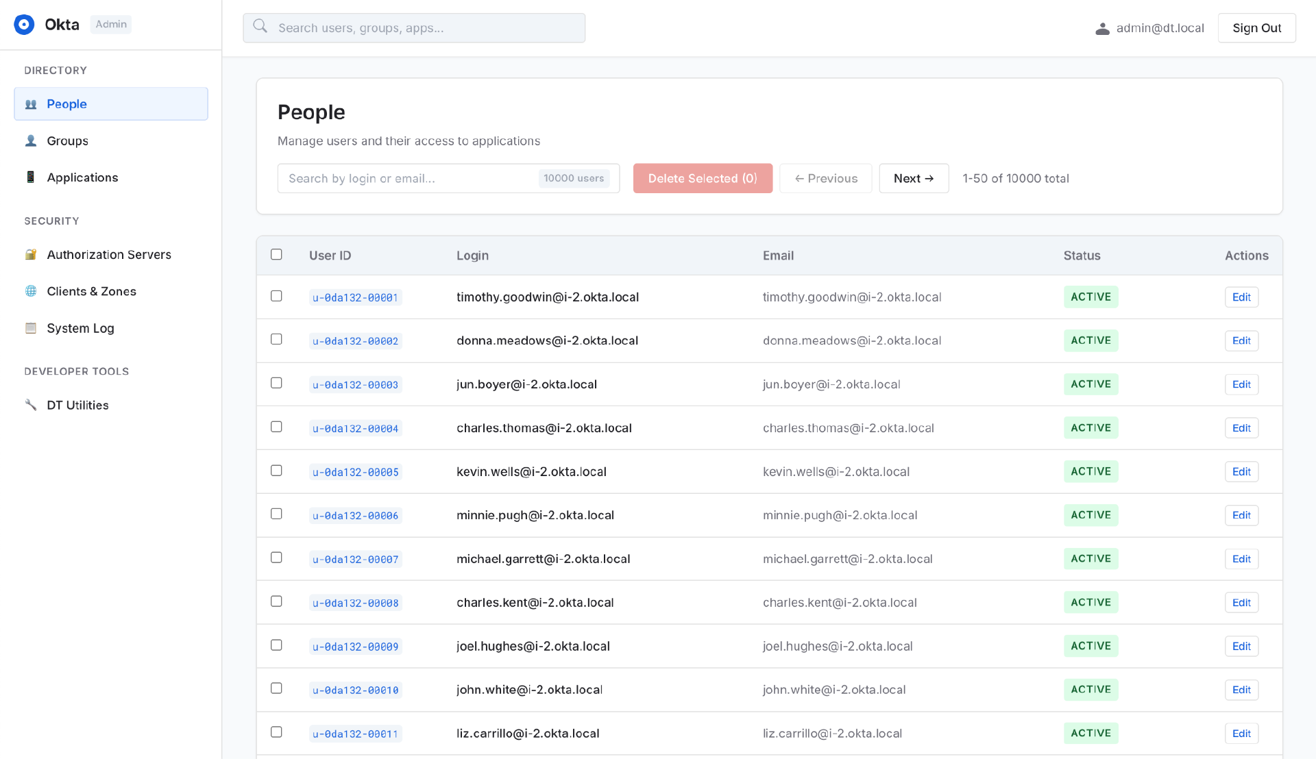Click the DT Utilities wrench icon
Viewport: 1316px width, 759px height.
pos(31,405)
